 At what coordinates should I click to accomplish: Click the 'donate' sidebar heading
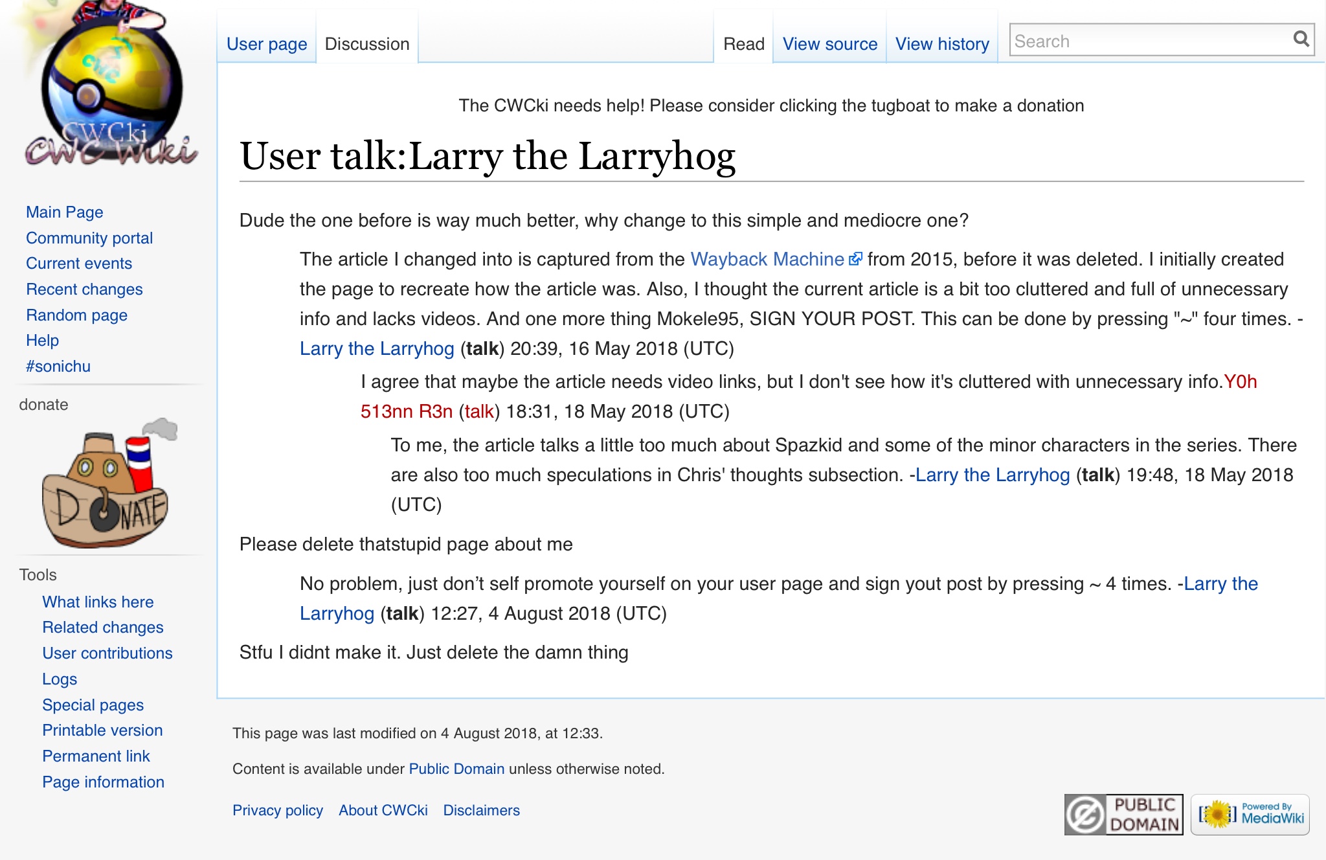(x=43, y=404)
